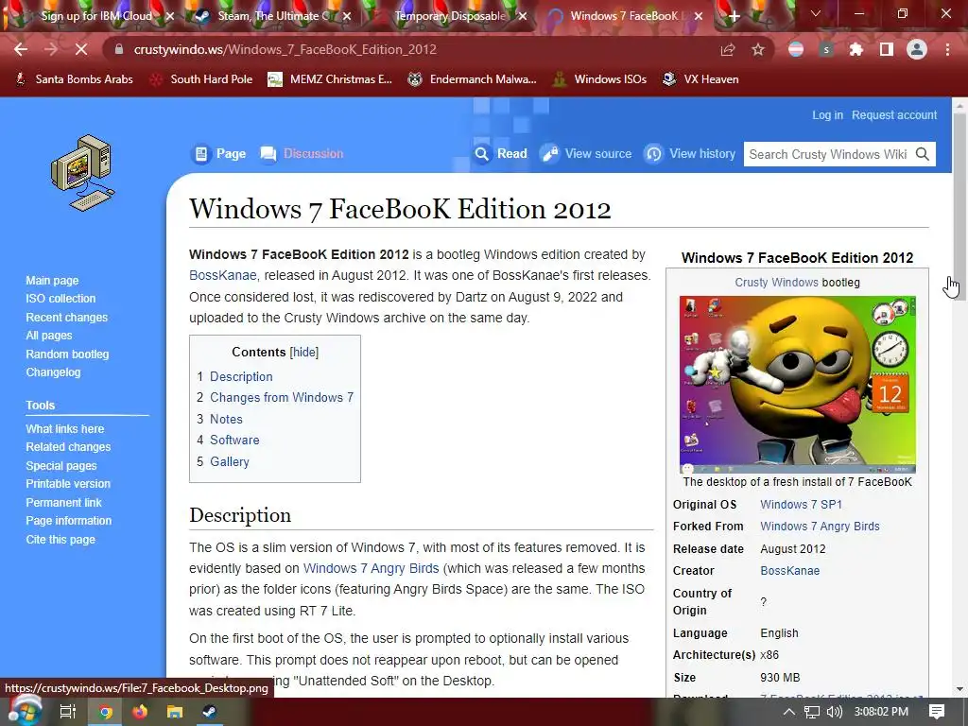Open ISO collection sidebar link

pyautogui.click(x=60, y=298)
